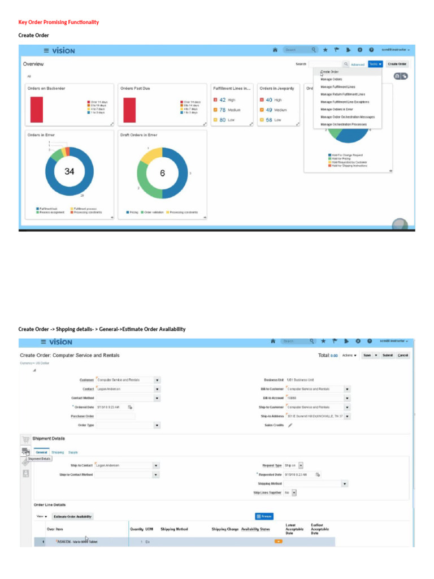Click order search magnifier beside Advanced

346,64
